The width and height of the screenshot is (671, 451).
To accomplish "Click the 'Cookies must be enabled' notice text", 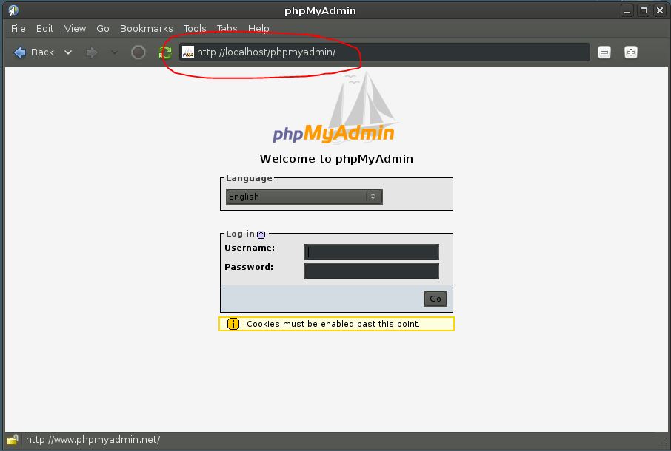I will (x=333, y=324).
